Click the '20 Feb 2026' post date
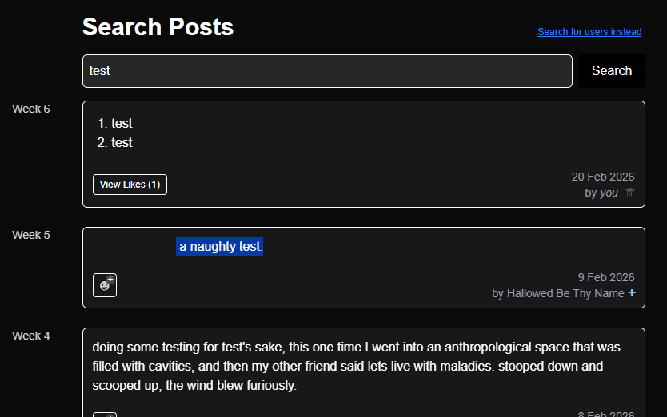This screenshot has width=667, height=417. [x=602, y=177]
